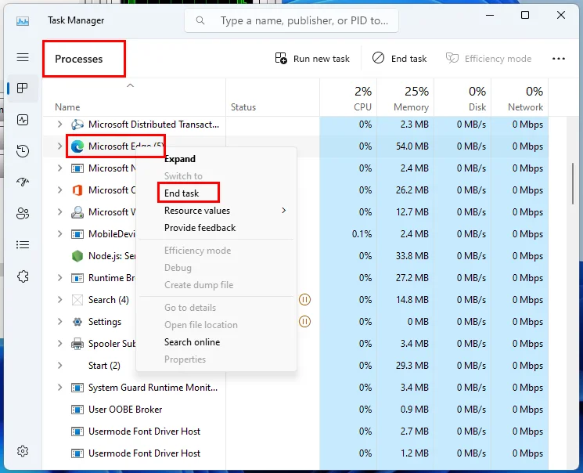Open the Performance sidebar icon

point(23,120)
